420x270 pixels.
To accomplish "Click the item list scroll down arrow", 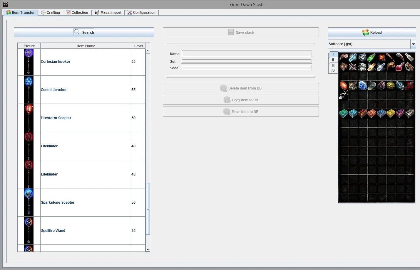I will pos(148,249).
